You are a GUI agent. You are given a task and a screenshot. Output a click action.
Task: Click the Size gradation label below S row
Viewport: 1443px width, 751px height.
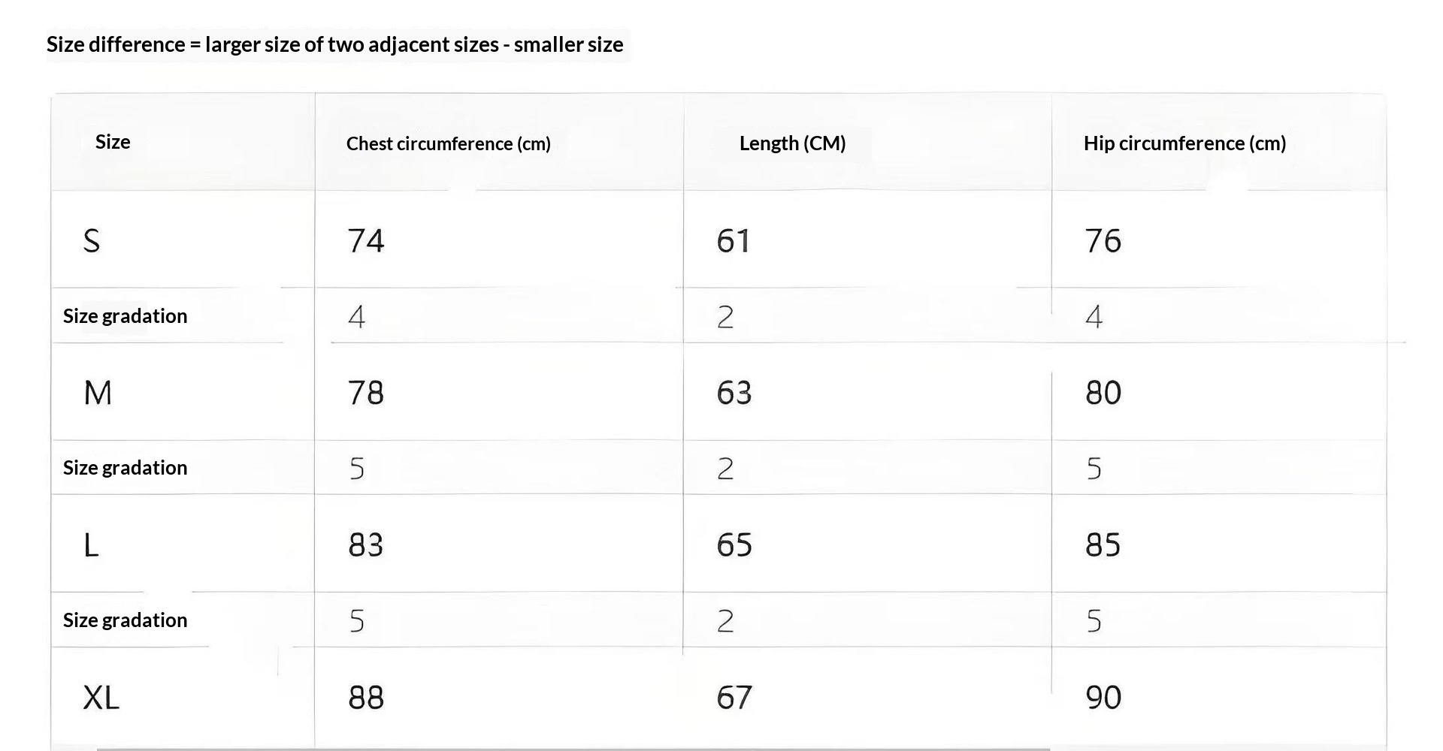pos(125,316)
